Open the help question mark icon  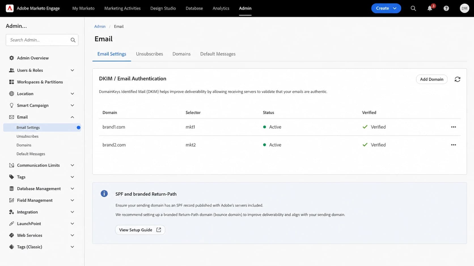(x=446, y=8)
